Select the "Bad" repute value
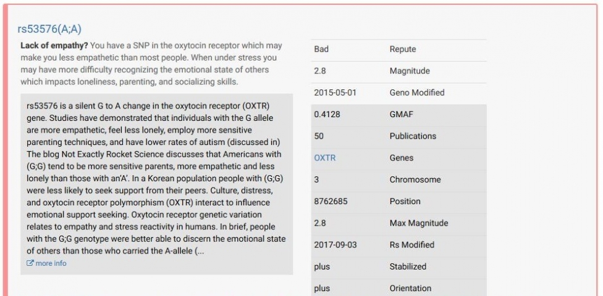 (x=321, y=49)
